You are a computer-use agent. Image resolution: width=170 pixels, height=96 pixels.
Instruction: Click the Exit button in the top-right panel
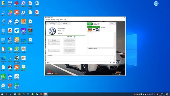coord(112,24)
